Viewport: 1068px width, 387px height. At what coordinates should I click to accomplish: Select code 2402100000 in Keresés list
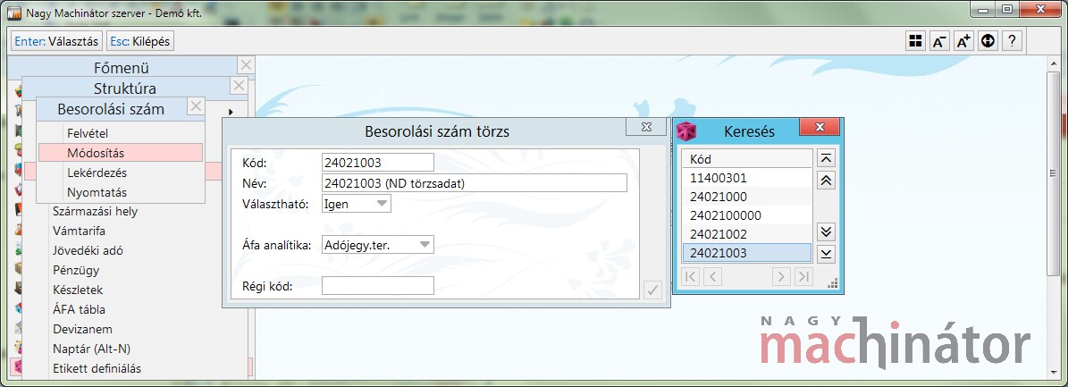coord(747,215)
